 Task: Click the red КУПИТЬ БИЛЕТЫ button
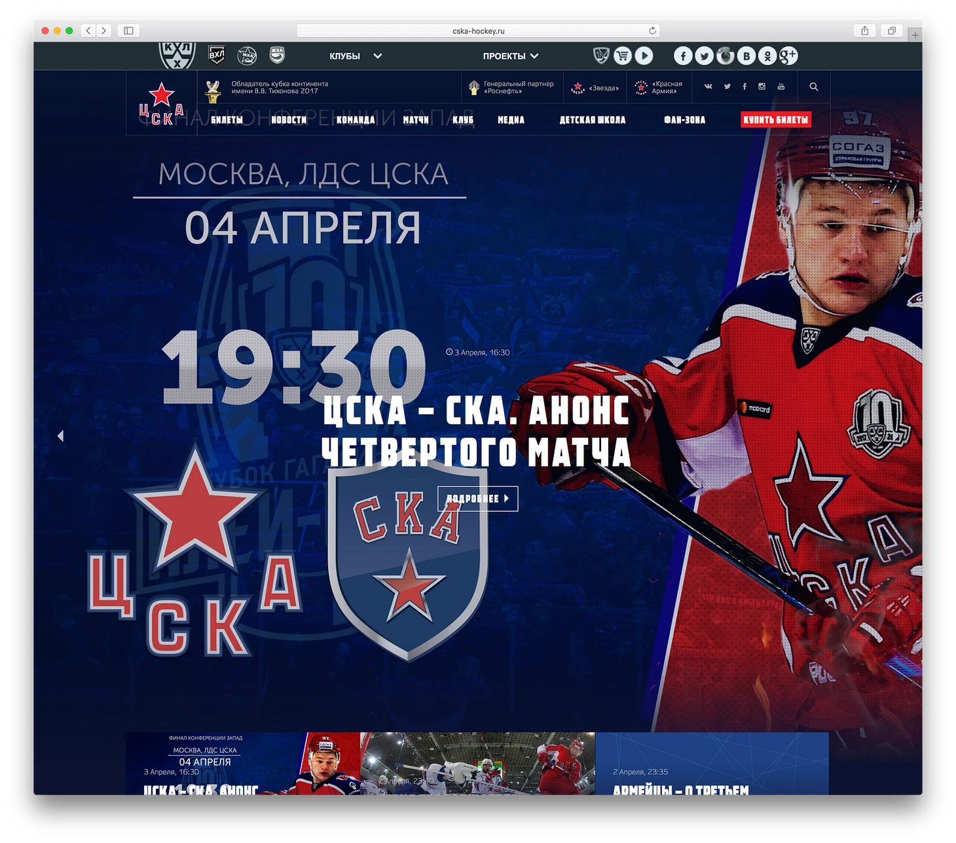[776, 120]
